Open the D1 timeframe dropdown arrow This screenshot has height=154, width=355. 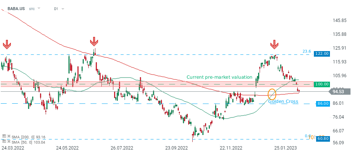[63, 9]
